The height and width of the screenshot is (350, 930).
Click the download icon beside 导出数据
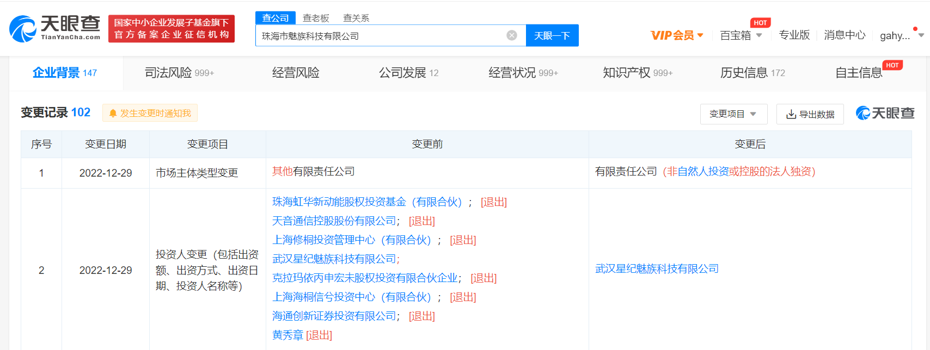pyautogui.click(x=791, y=114)
